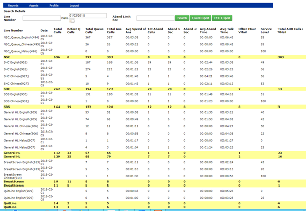Click the green Search button
306x211 pixels.
coord(182,18)
